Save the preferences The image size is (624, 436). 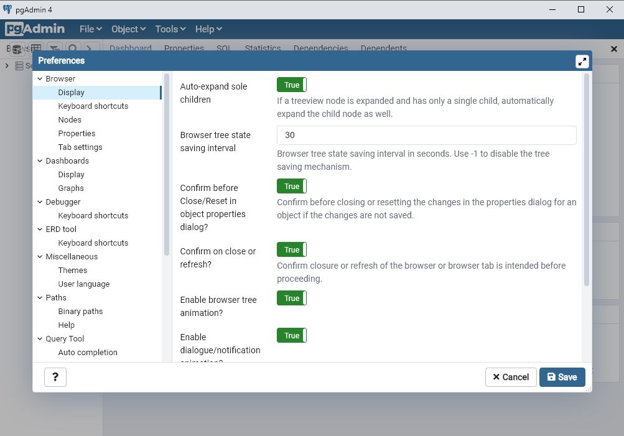click(562, 377)
